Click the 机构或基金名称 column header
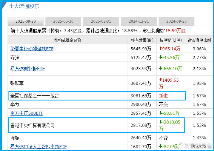214x151 pixels. [68, 40]
